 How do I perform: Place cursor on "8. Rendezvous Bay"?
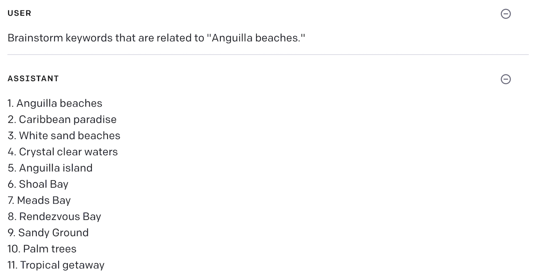click(x=54, y=217)
